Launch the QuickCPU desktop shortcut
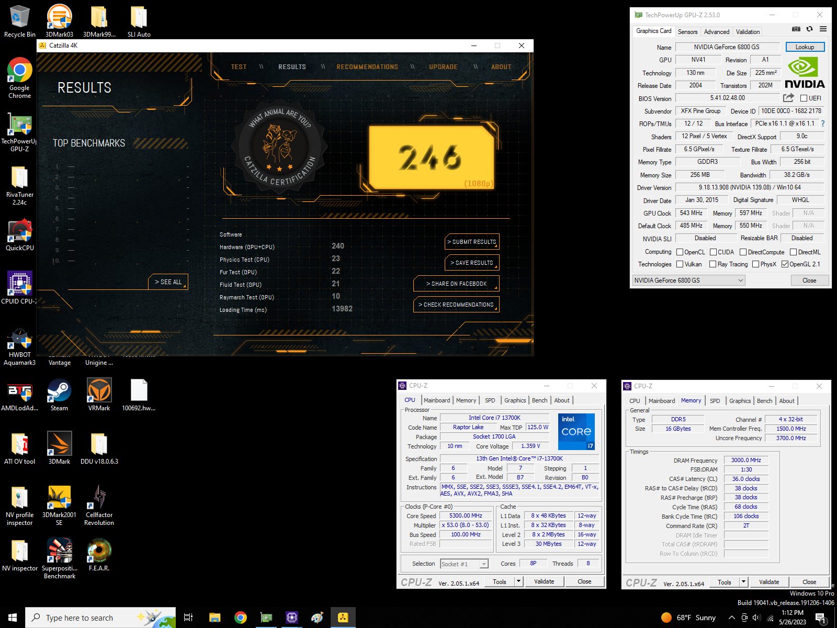The height and width of the screenshot is (628, 837). 19,234
